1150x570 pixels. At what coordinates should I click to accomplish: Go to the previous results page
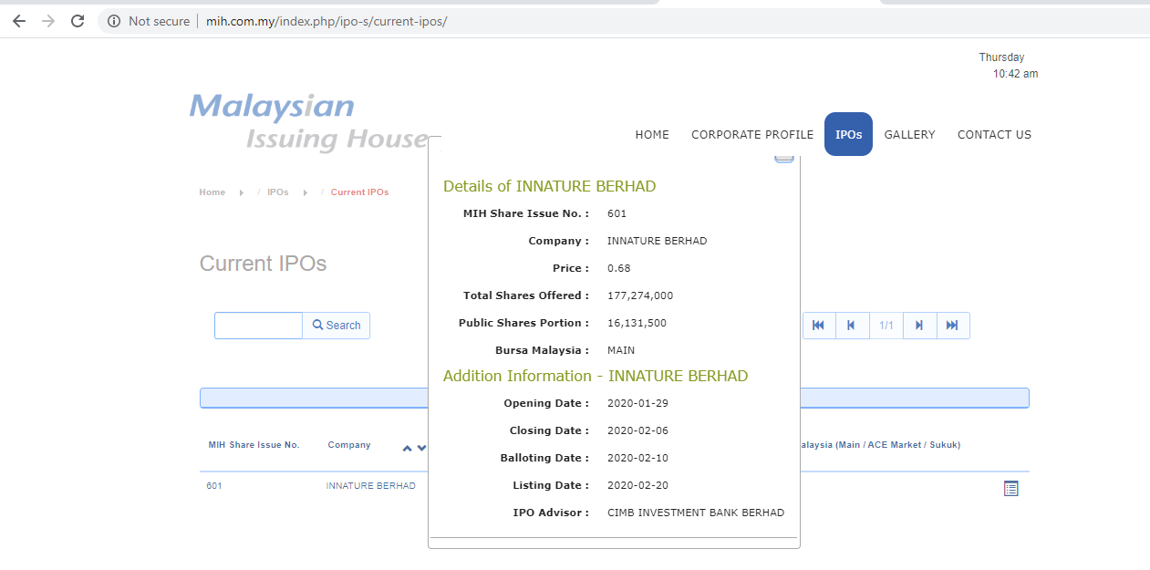pos(851,326)
